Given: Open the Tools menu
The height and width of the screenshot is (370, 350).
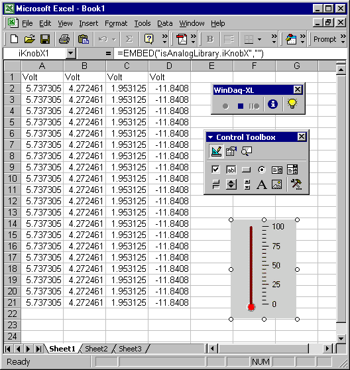Looking at the screenshot, I should (143, 23).
